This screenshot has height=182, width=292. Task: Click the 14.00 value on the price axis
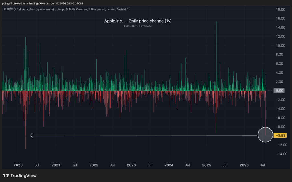point(281,27)
